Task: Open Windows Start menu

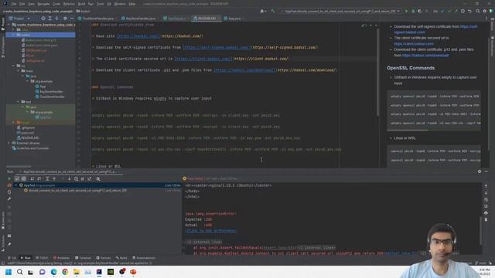Action: pos(9,272)
